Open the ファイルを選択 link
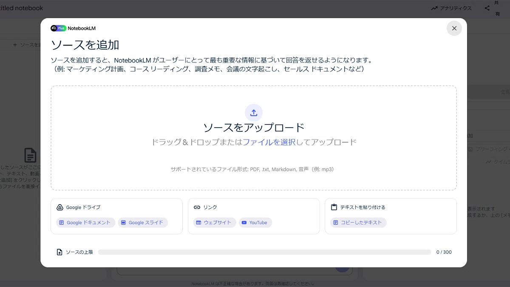The width and height of the screenshot is (510, 287). (x=269, y=142)
